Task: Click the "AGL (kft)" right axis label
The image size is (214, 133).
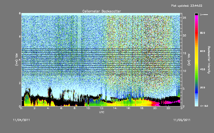Action: (189, 60)
